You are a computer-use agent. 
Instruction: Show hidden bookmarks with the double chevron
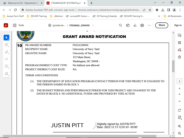(159, 16)
